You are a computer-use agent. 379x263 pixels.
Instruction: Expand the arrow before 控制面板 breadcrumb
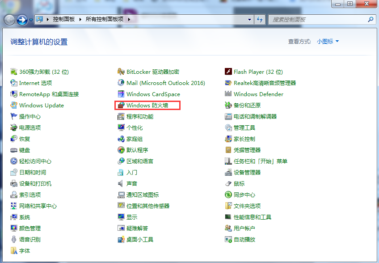(x=48, y=19)
